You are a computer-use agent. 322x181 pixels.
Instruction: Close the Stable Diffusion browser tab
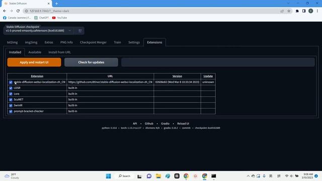(x=49, y=4)
